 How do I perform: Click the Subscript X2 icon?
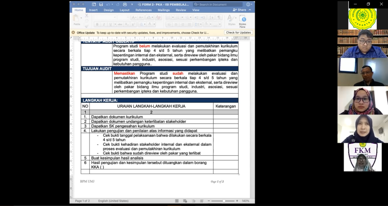[127, 24]
